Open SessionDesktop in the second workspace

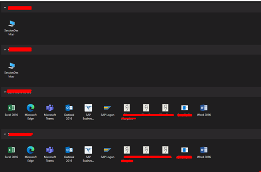[x=11, y=70]
